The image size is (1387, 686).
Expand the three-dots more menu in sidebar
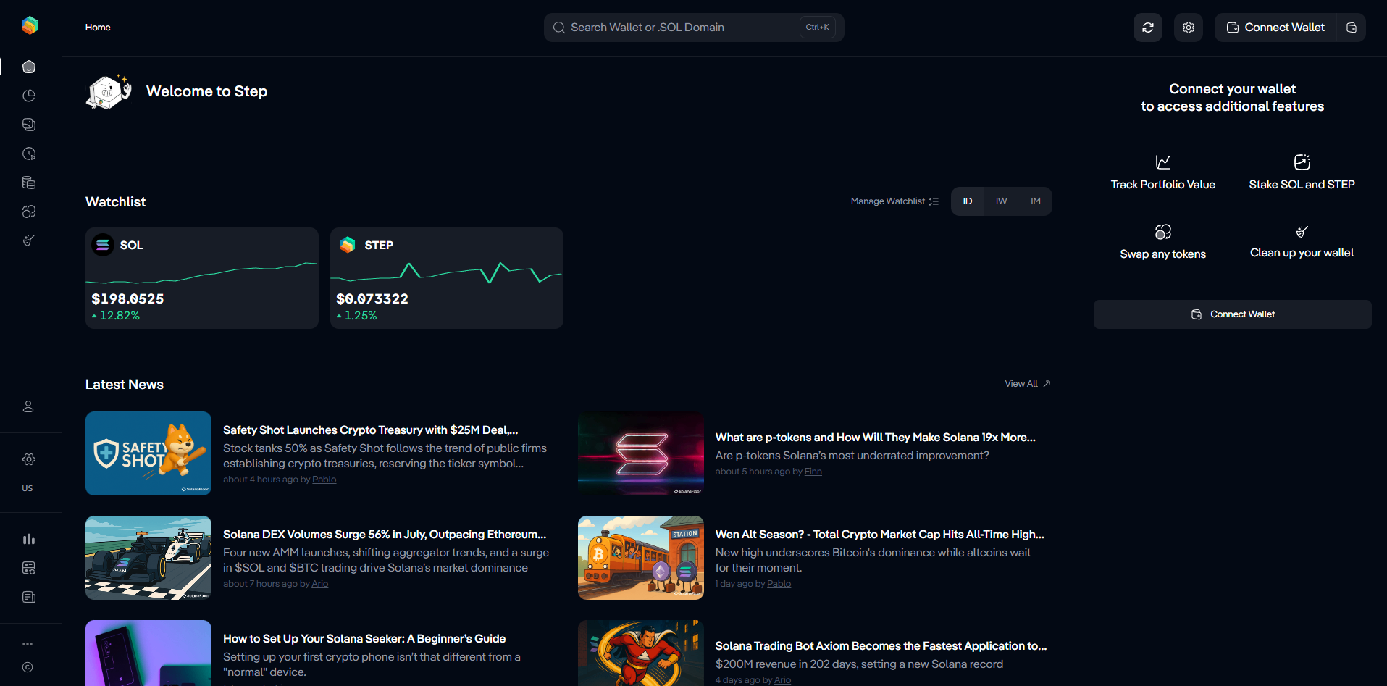click(28, 644)
